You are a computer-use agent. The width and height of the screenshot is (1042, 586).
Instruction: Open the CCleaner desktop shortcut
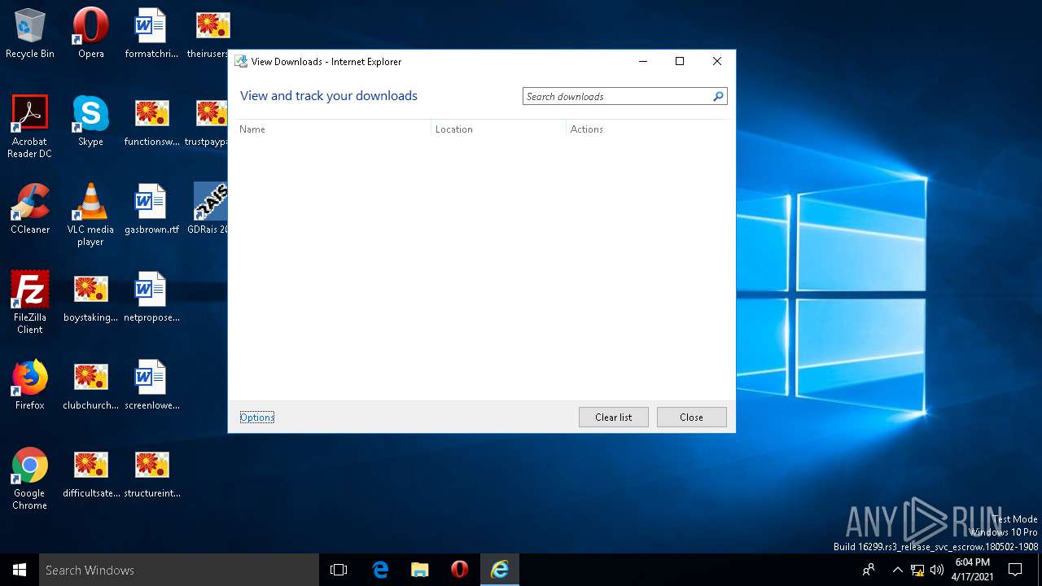coord(30,209)
